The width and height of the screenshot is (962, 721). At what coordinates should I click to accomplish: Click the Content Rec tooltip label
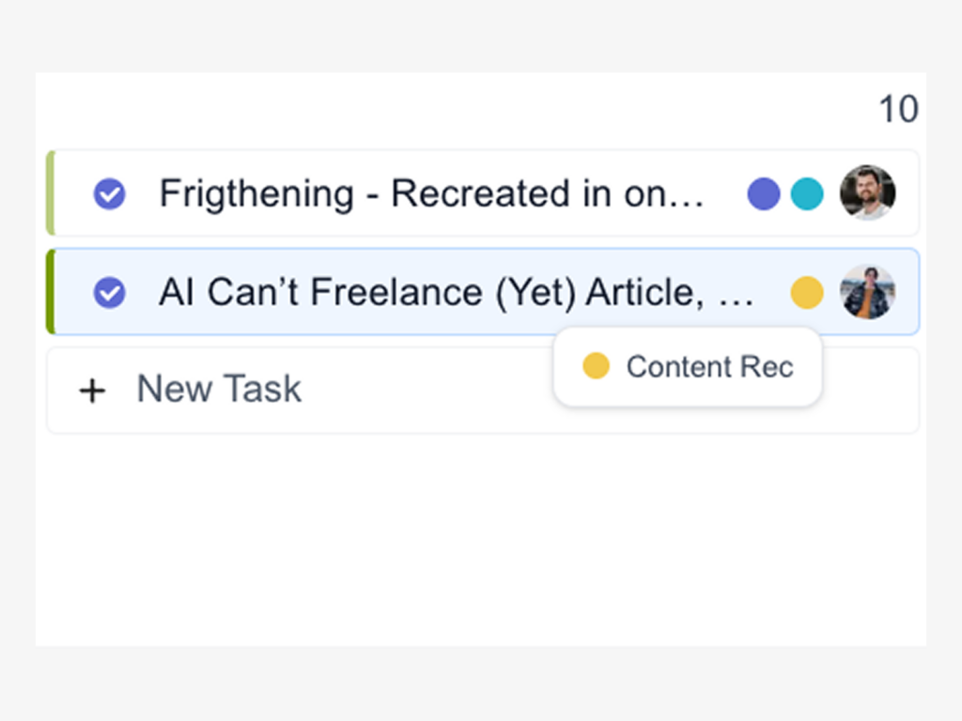tap(709, 367)
